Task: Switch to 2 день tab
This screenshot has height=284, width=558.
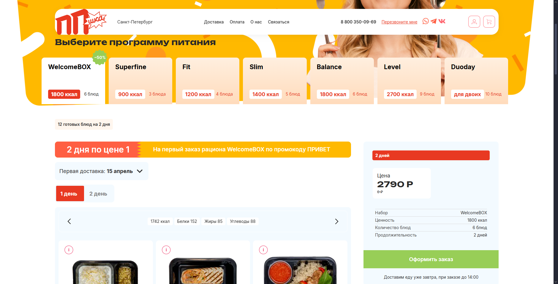Action: coord(98,193)
